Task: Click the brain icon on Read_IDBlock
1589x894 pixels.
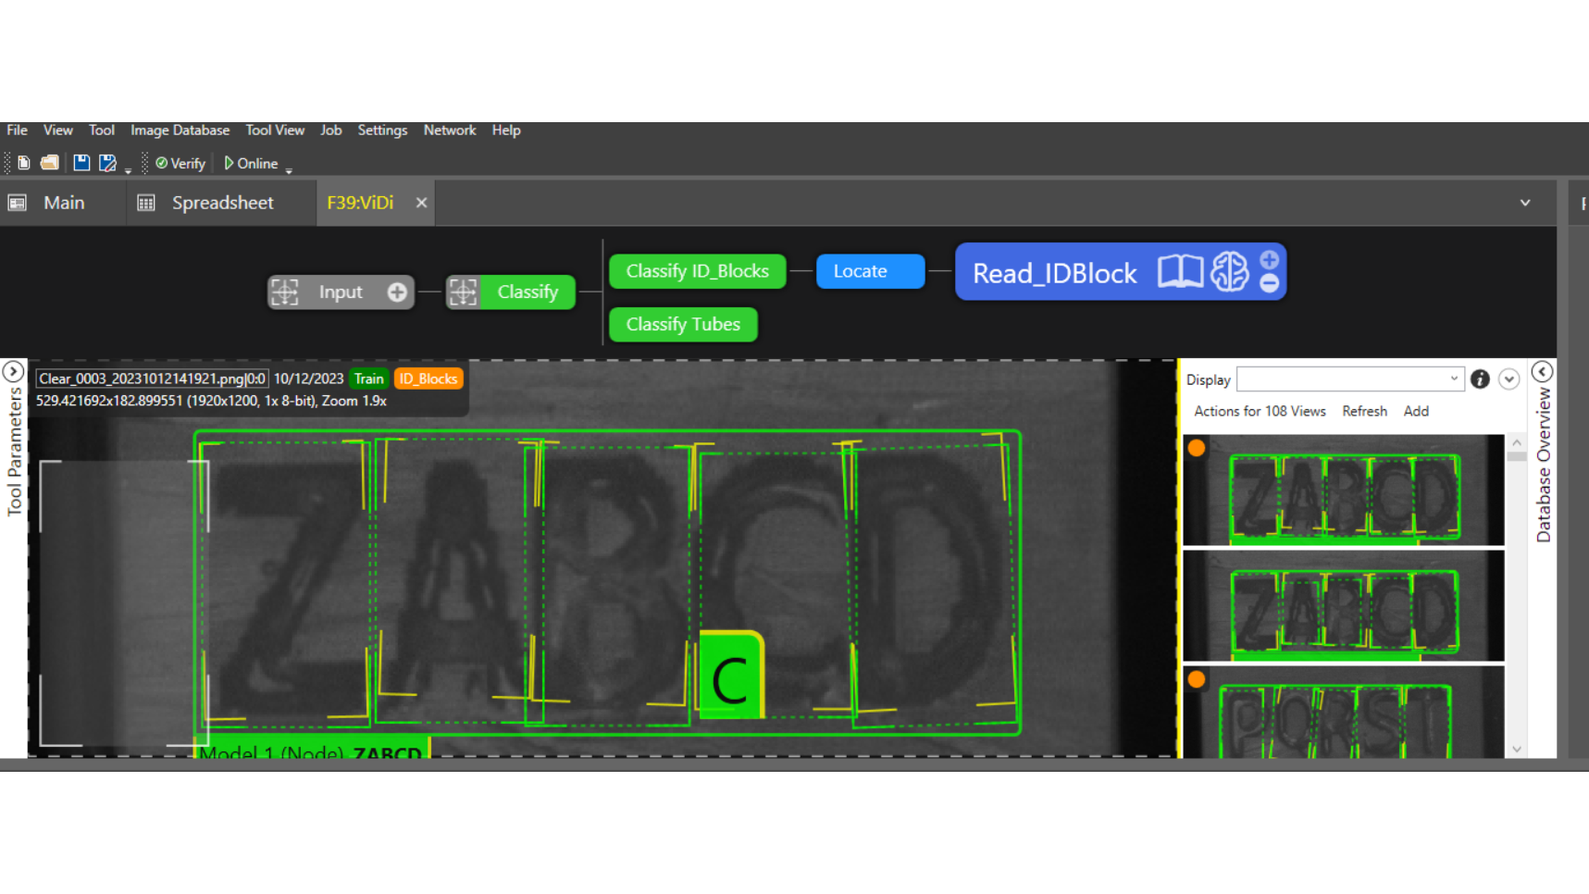Action: click(x=1230, y=272)
